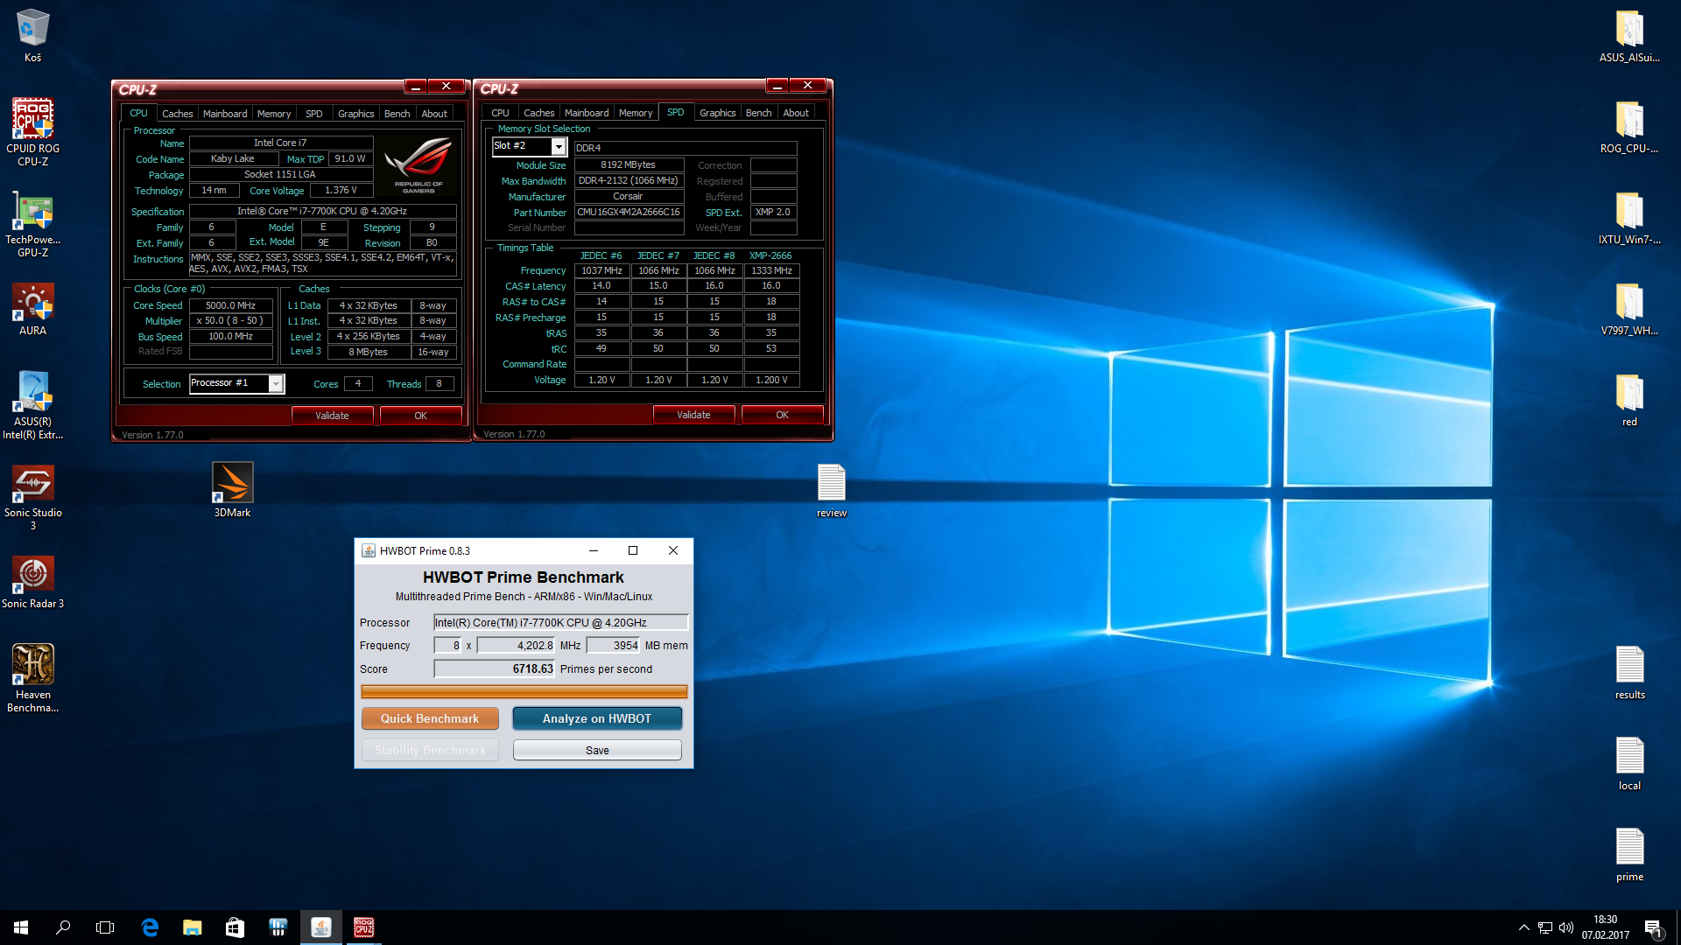Open Mainboard tab in left CPU-Z window
1681x945 pixels.
pos(225,114)
